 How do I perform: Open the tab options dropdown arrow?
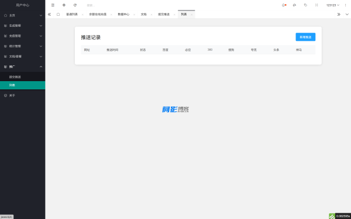[x=347, y=14]
